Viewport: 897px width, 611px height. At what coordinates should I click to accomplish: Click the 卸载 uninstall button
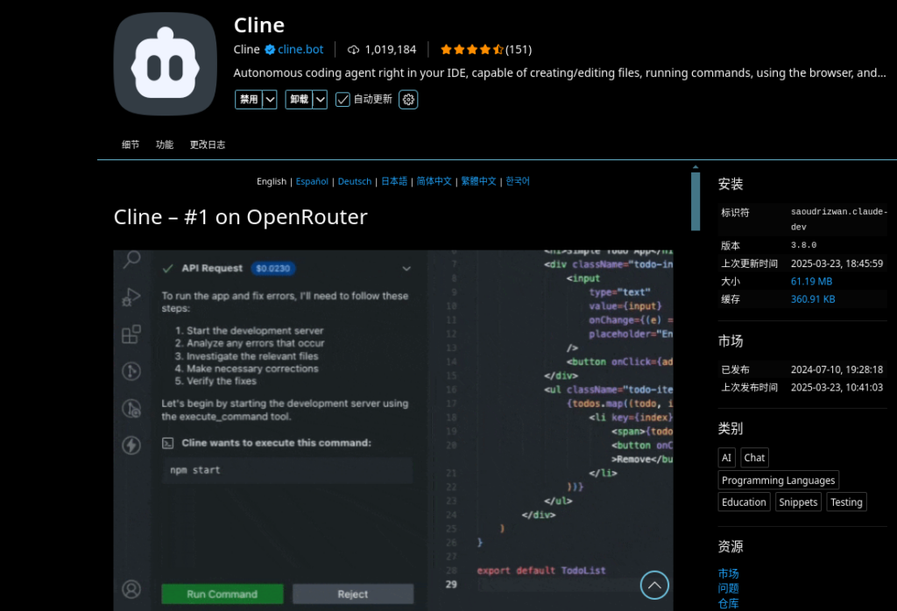300,100
